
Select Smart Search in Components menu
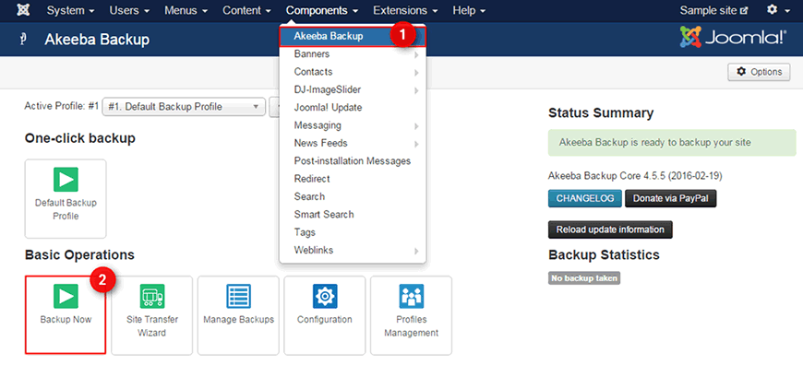point(353,215)
